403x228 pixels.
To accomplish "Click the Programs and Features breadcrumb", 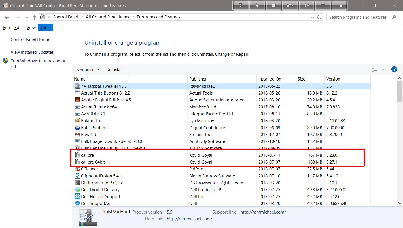I will pyautogui.click(x=158, y=17).
